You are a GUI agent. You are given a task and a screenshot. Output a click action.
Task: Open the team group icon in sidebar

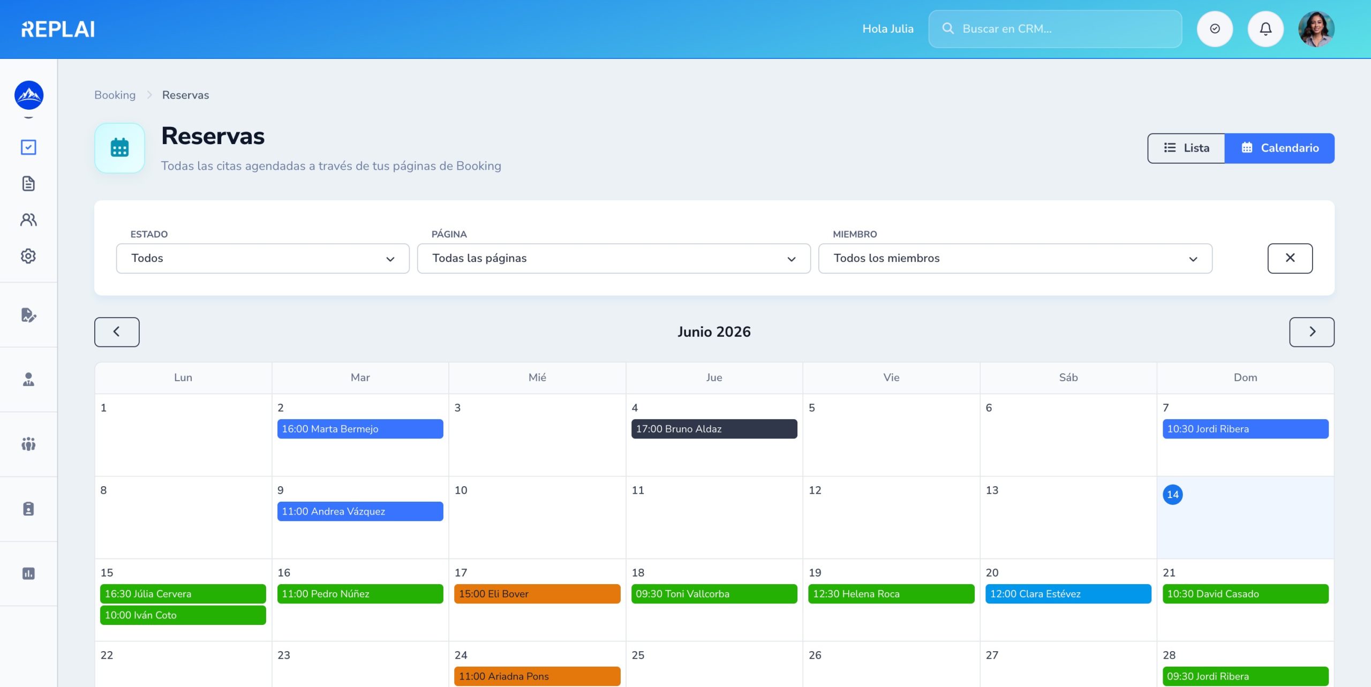click(x=28, y=444)
